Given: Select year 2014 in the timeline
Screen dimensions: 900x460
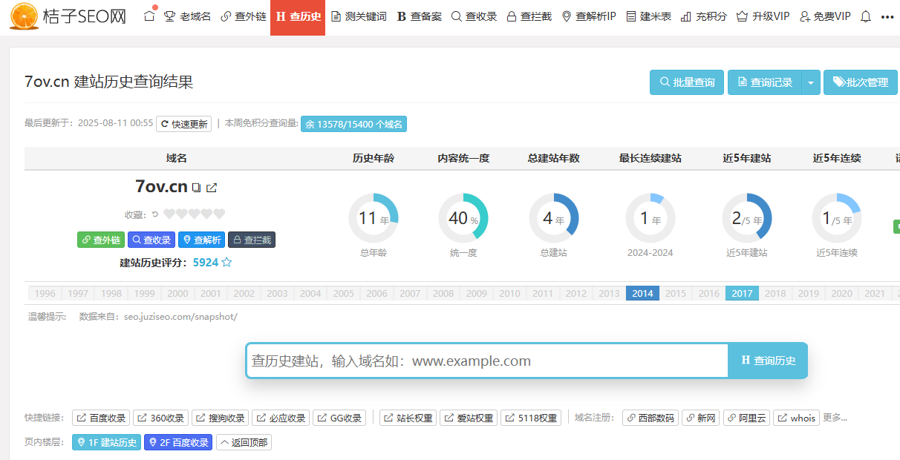Looking at the screenshot, I should pyautogui.click(x=642, y=293).
